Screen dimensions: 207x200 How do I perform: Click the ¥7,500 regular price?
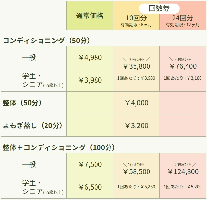(x=90, y=165)
